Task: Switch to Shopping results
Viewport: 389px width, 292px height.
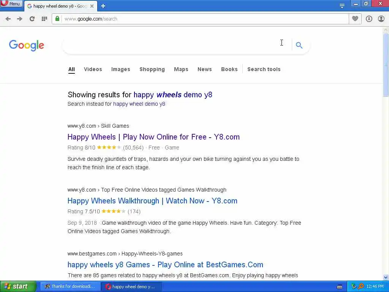Action: point(152,69)
